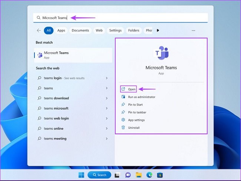
Task: Click the trash icon next to Uninstall
Action: [x=123, y=128]
